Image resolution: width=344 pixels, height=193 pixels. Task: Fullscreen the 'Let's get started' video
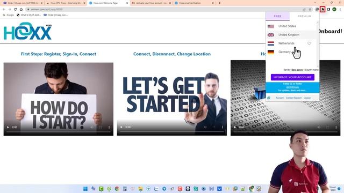click(214, 127)
